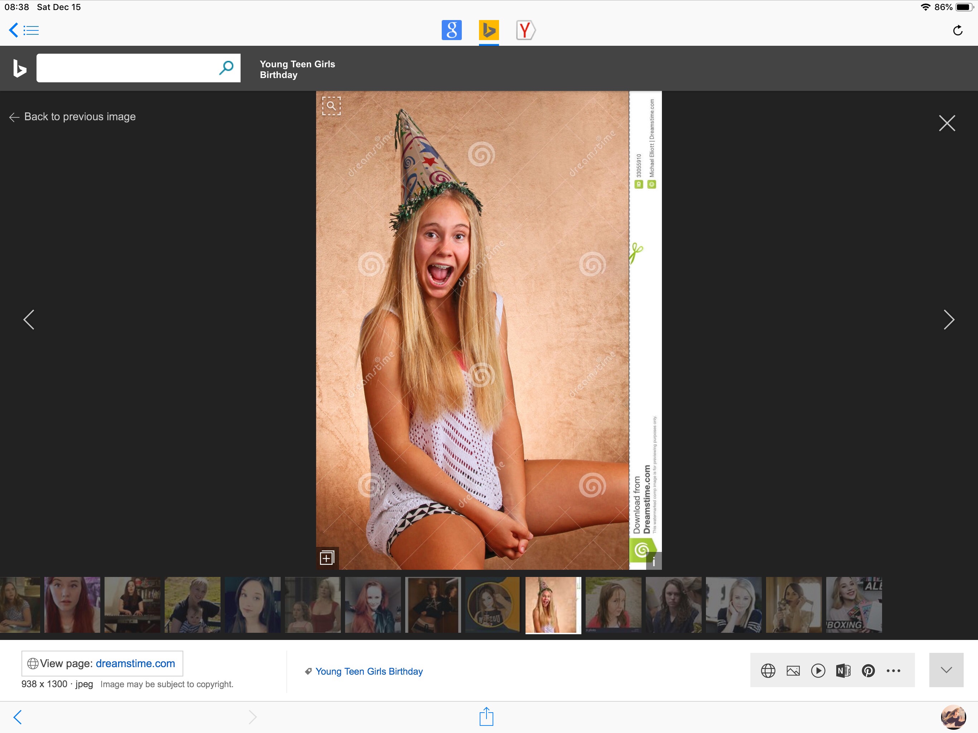
Task: Reload the page with refresh icon
Action: click(958, 30)
